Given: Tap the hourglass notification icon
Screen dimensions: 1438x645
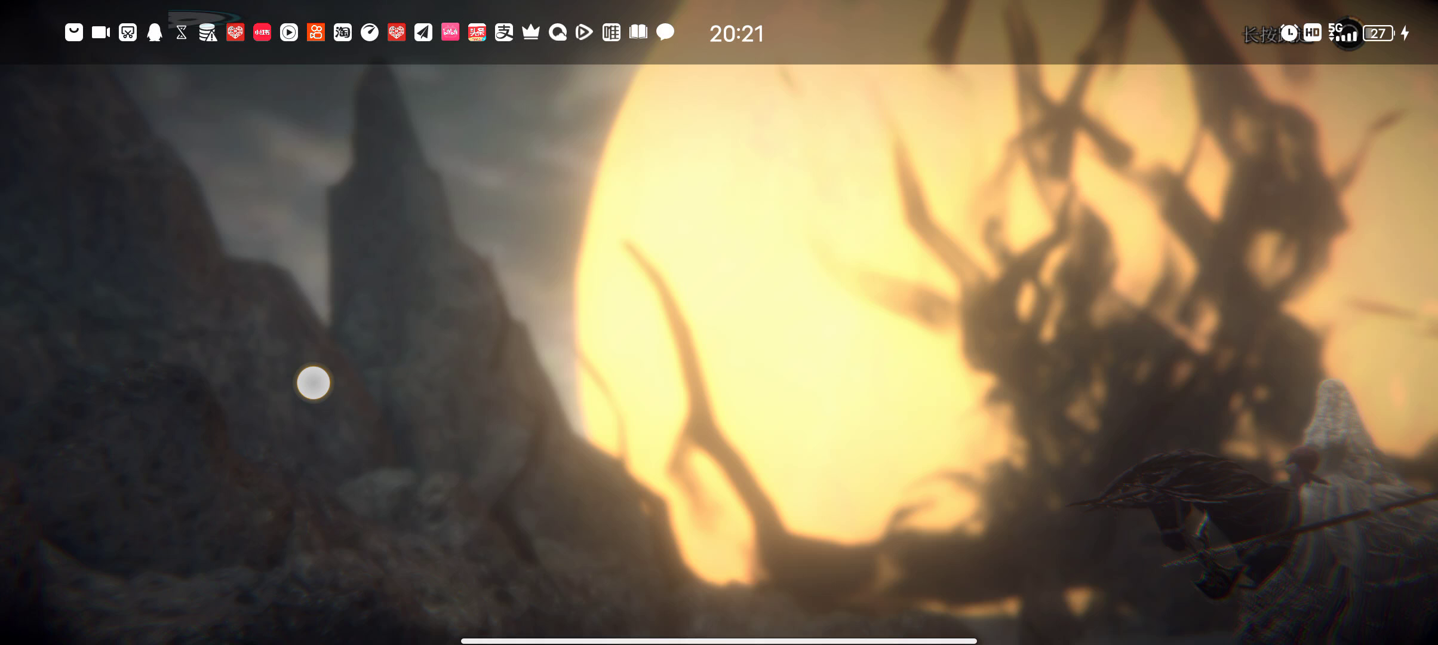Looking at the screenshot, I should click(182, 33).
